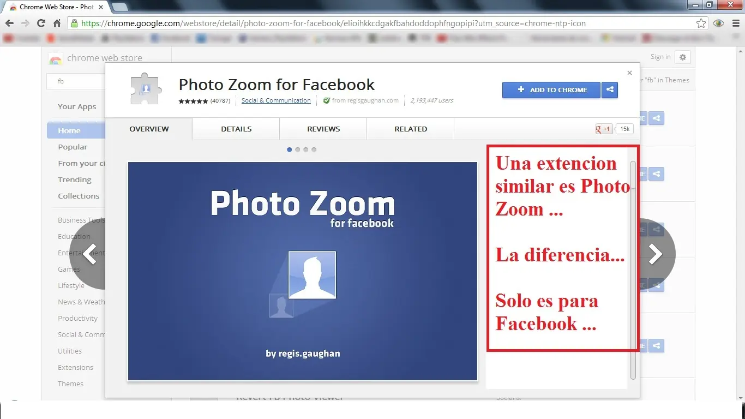745x419 pixels.
Task: Open Your Apps in the sidebar
Action: coord(77,107)
